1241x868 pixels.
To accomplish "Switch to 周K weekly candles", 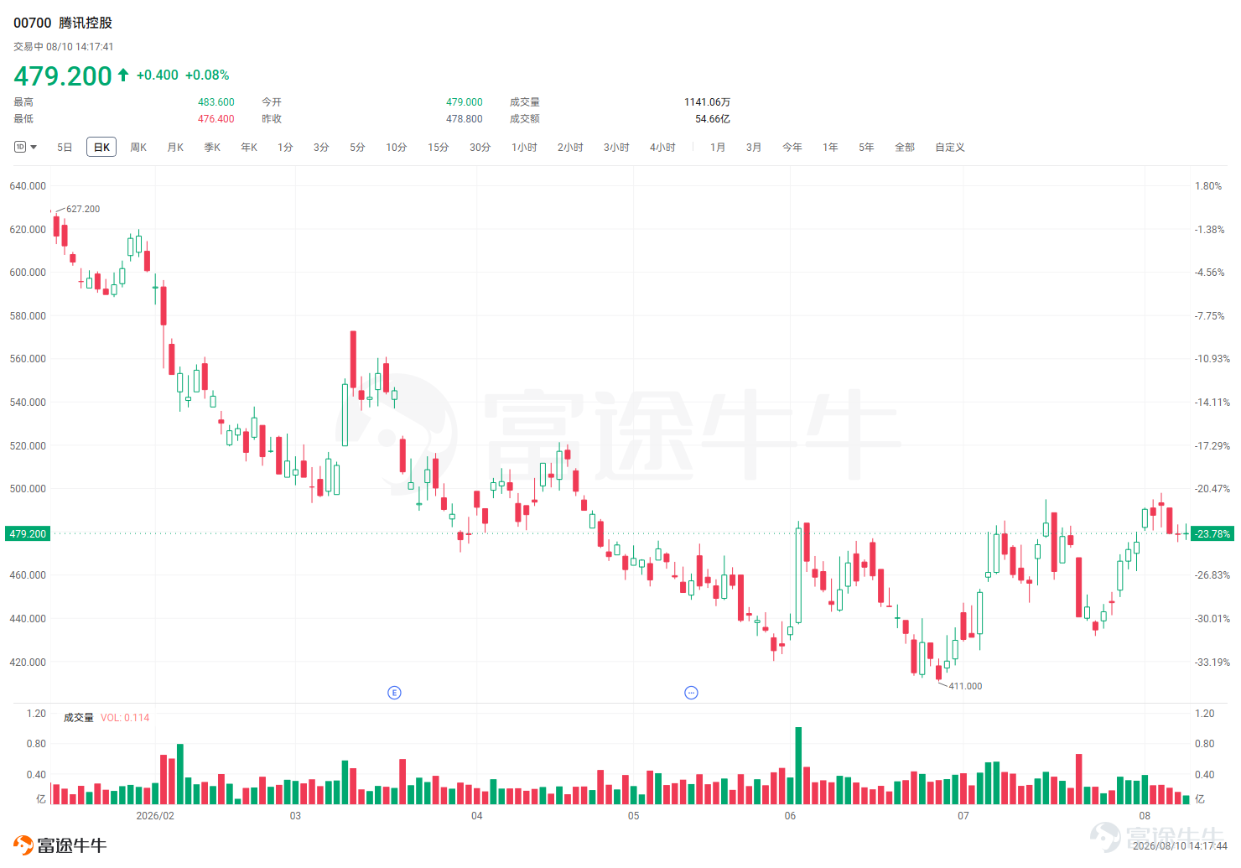I will (x=138, y=148).
